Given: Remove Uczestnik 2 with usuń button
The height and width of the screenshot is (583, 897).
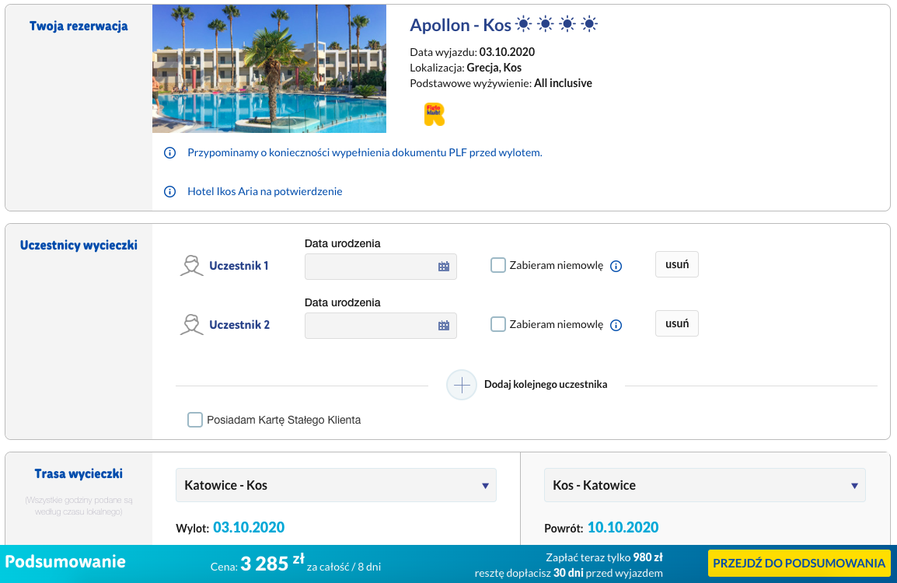Looking at the screenshot, I should [677, 323].
